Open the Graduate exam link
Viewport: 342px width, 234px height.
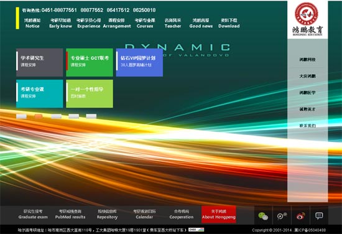[33, 214]
